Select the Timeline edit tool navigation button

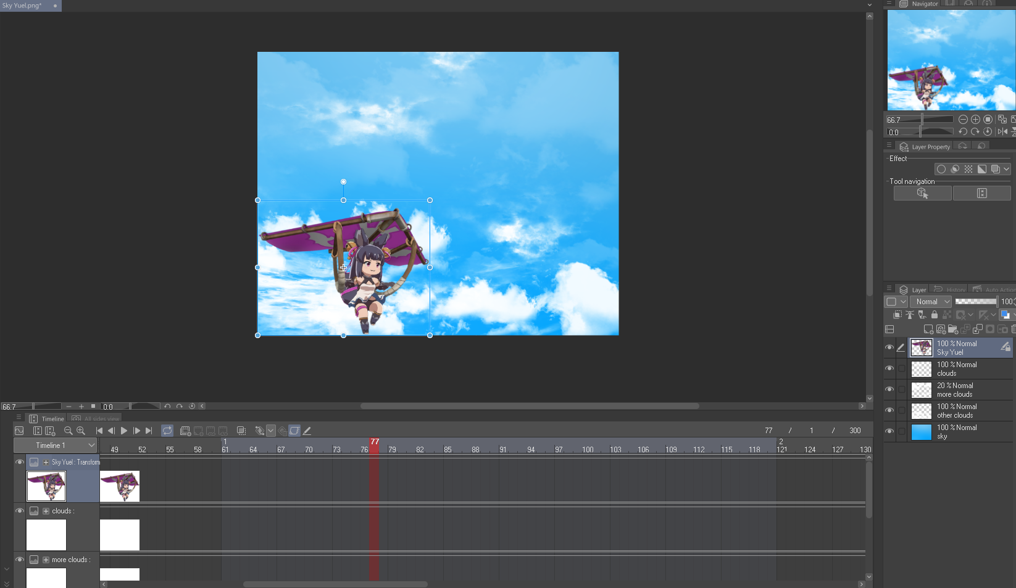[982, 193]
